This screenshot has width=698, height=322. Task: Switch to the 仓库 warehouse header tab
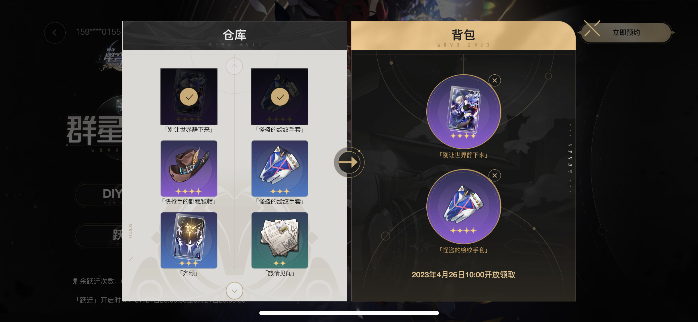(235, 35)
